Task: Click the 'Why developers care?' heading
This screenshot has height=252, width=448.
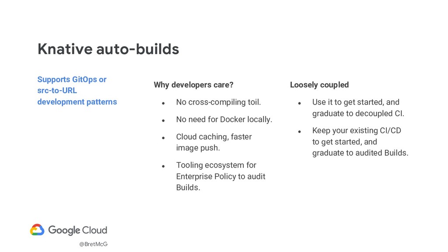Action: 193,85
